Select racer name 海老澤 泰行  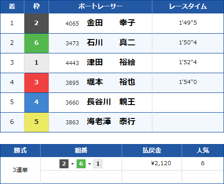(111, 122)
